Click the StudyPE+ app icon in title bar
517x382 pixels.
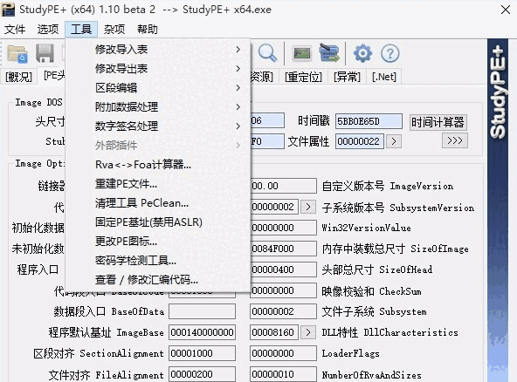coord(8,10)
